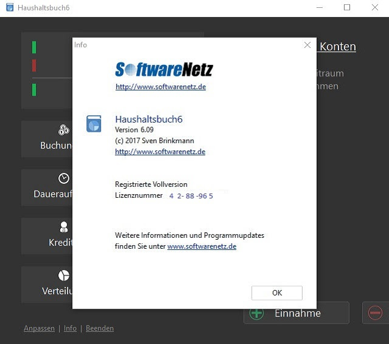Click OK to dismiss the Info dialog
This screenshot has width=389, height=344.
(277, 293)
